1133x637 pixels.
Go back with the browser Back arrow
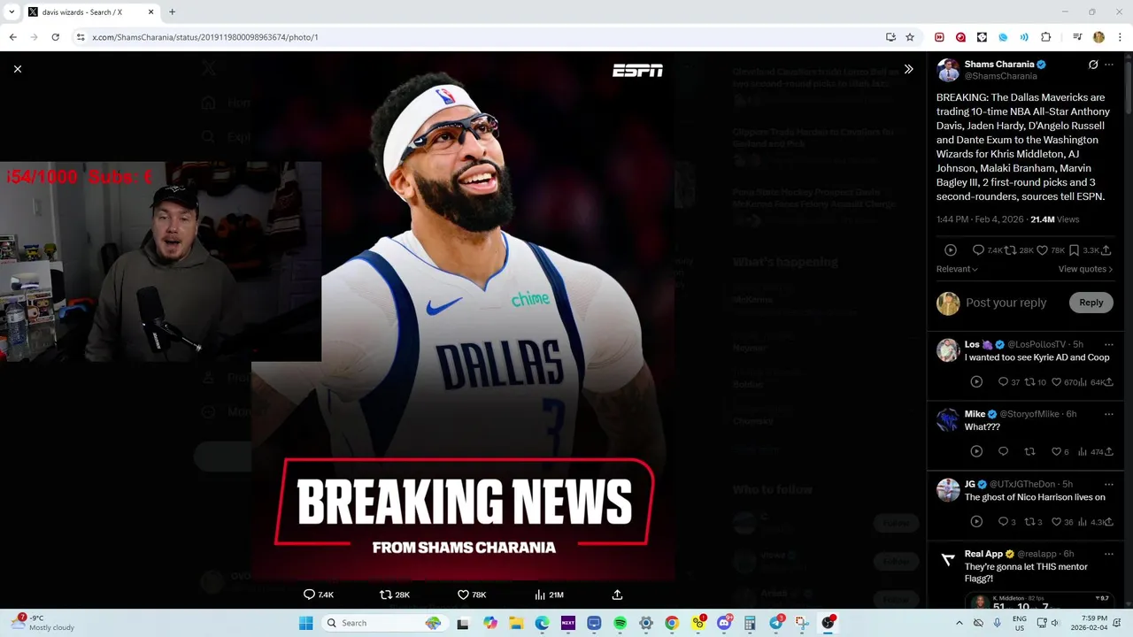tap(12, 37)
